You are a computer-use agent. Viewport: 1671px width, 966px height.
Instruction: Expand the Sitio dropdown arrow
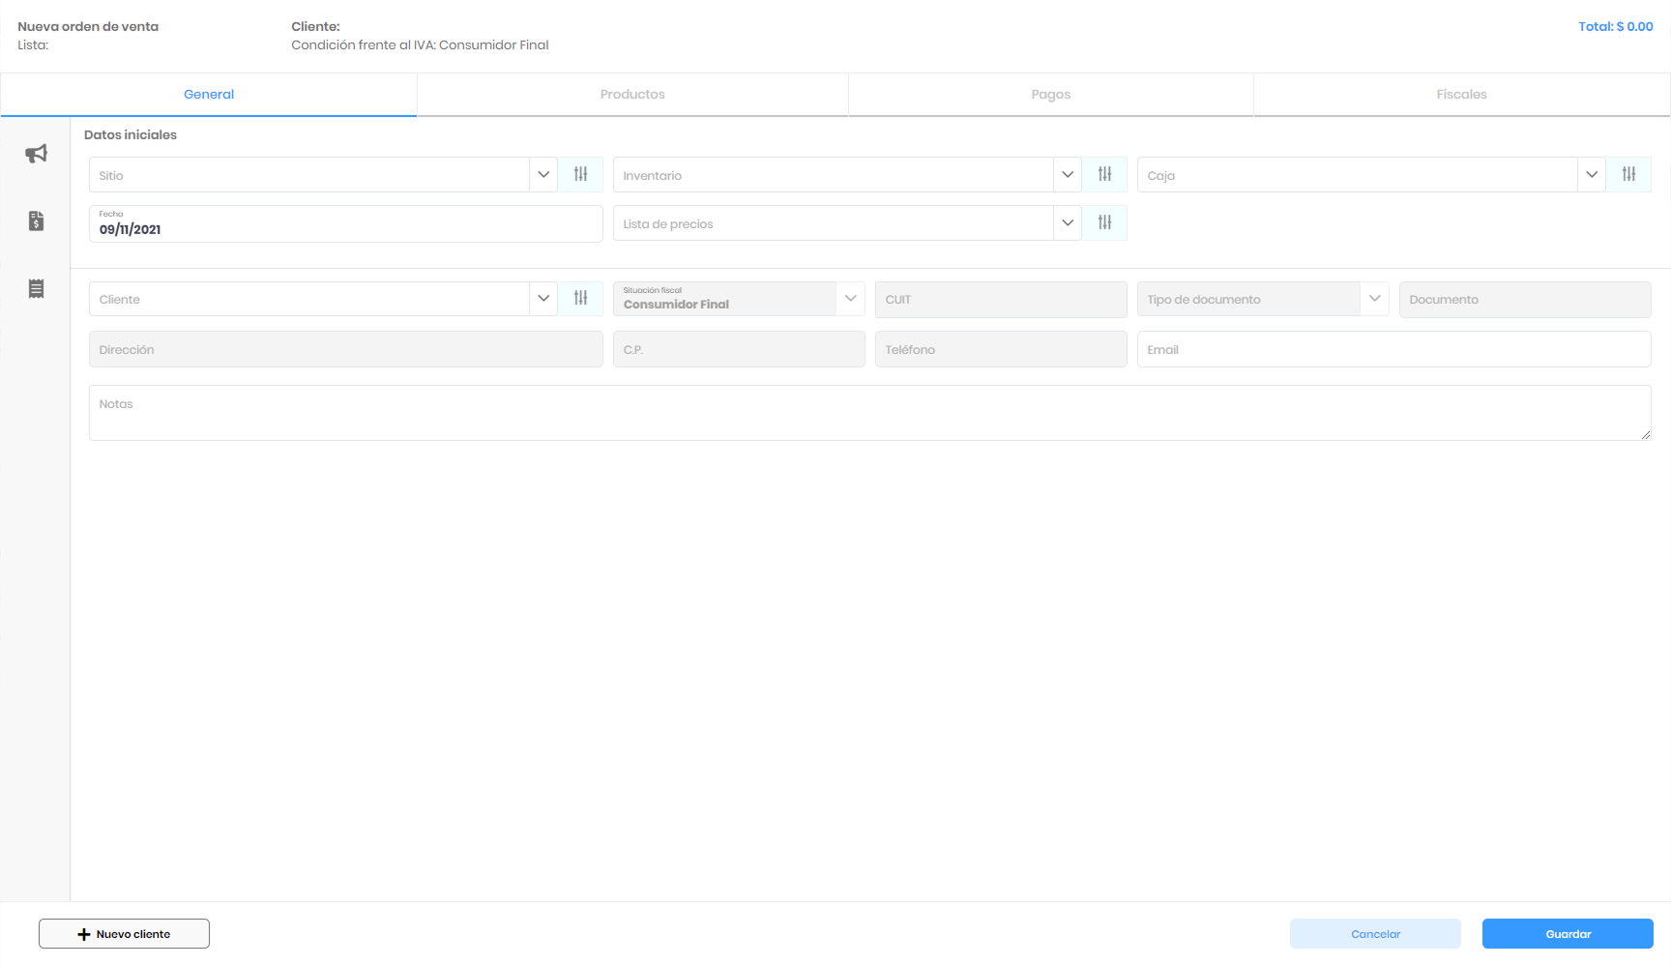pyautogui.click(x=543, y=174)
